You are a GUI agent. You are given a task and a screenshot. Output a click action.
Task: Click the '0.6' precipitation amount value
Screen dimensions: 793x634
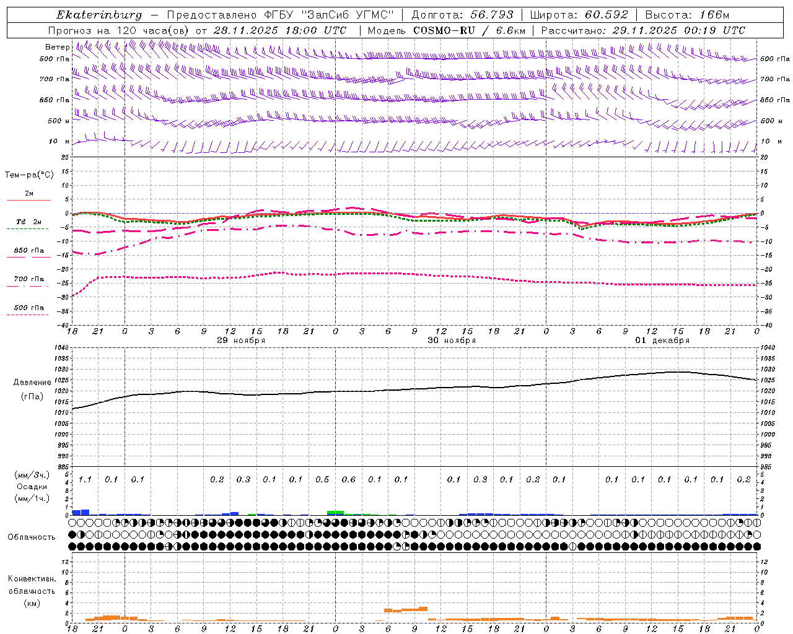pyautogui.click(x=349, y=480)
